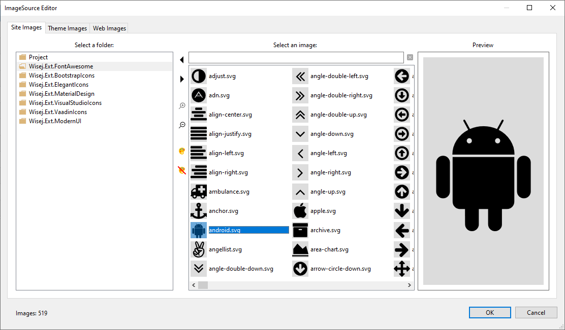Select the angellist.svg hand icon
The height and width of the screenshot is (330, 565).
(x=199, y=249)
